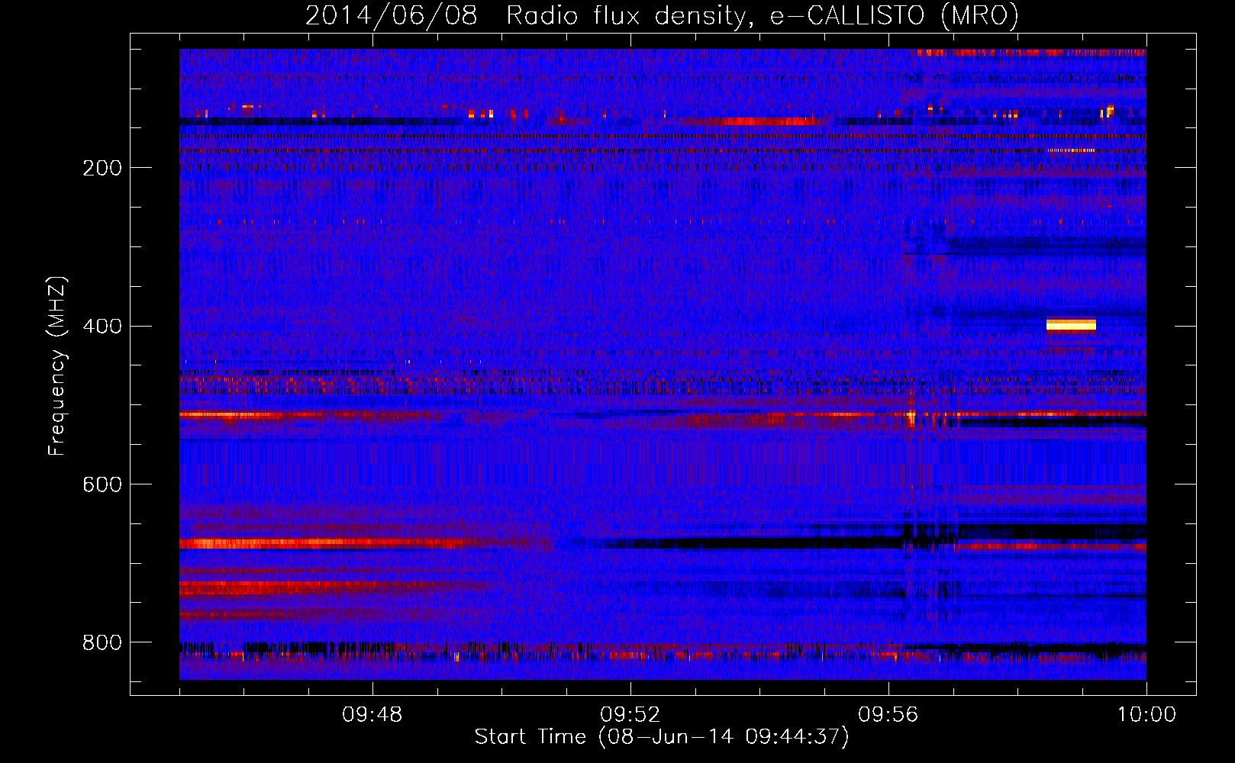Click the 09:52 time tick label
The height and width of the screenshot is (763, 1235).
(630, 715)
